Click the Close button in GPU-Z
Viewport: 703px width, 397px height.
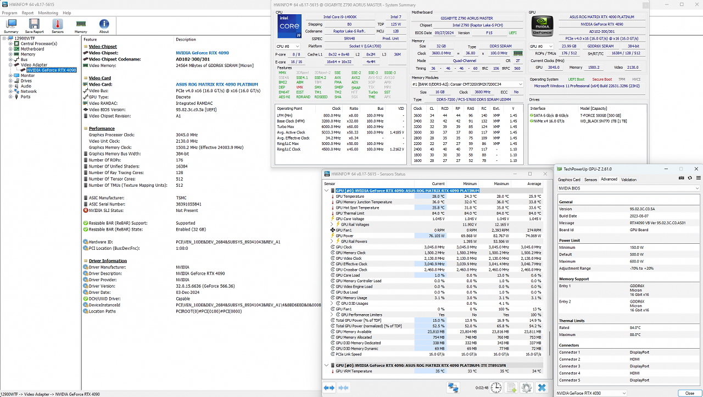[x=689, y=393]
